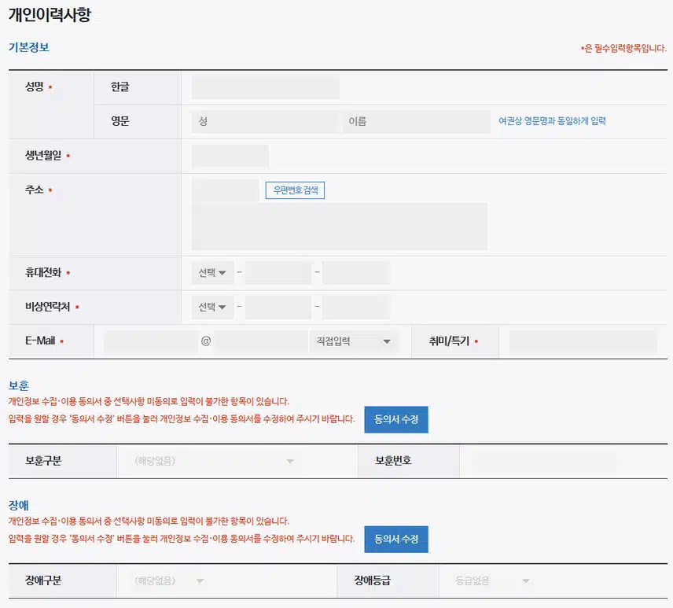Click the 장애구분 label

tap(43, 580)
